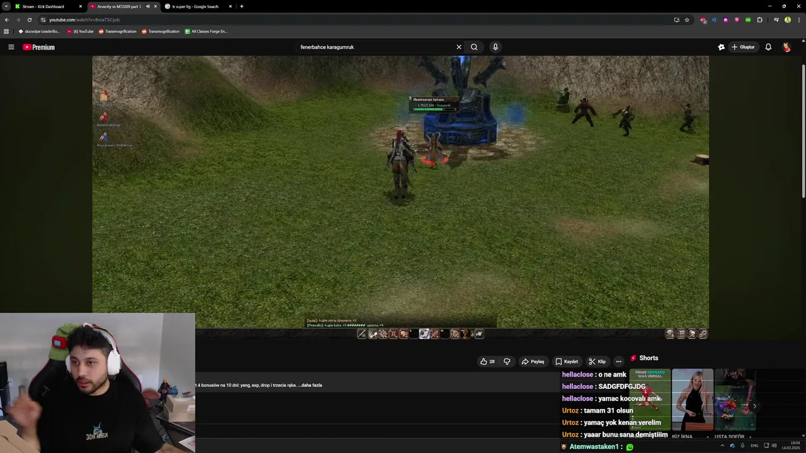The width and height of the screenshot is (806, 453).
Task: Show next shorts with right arrow
Action: [754, 406]
